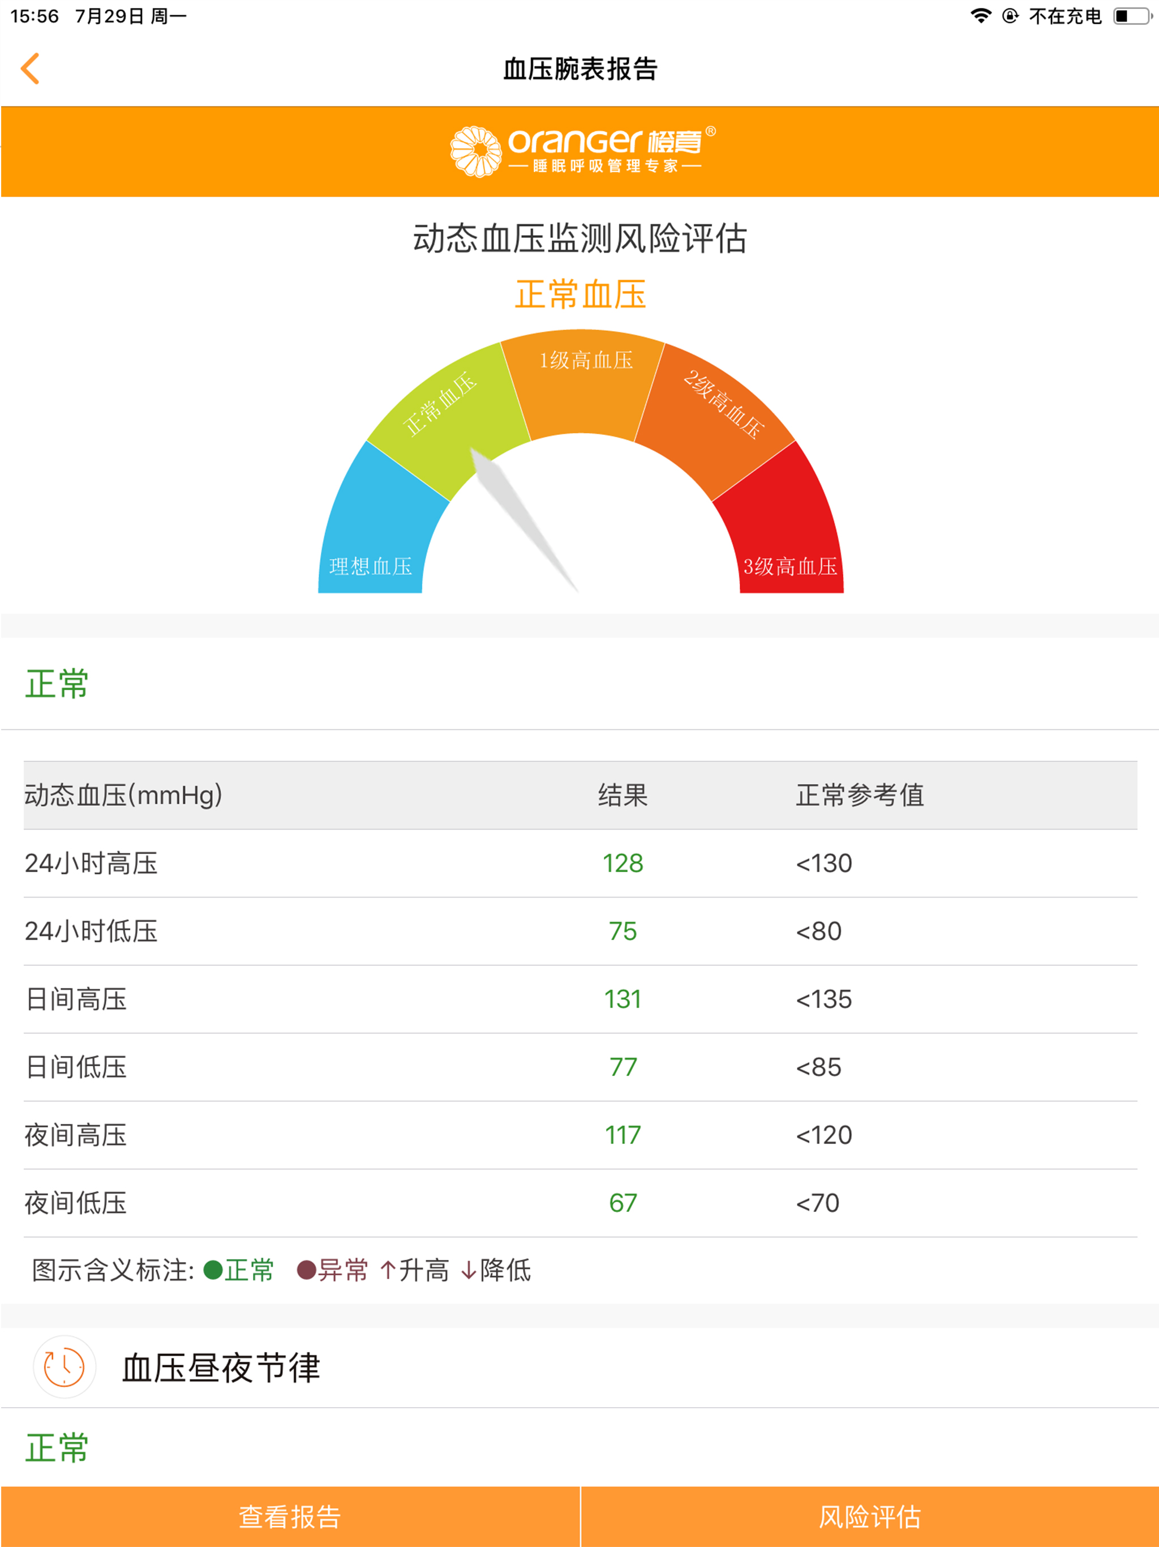This screenshot has width=1159, height=1547.
Task: Tap the battery status icon
Action: click(x=1132, y=16)
